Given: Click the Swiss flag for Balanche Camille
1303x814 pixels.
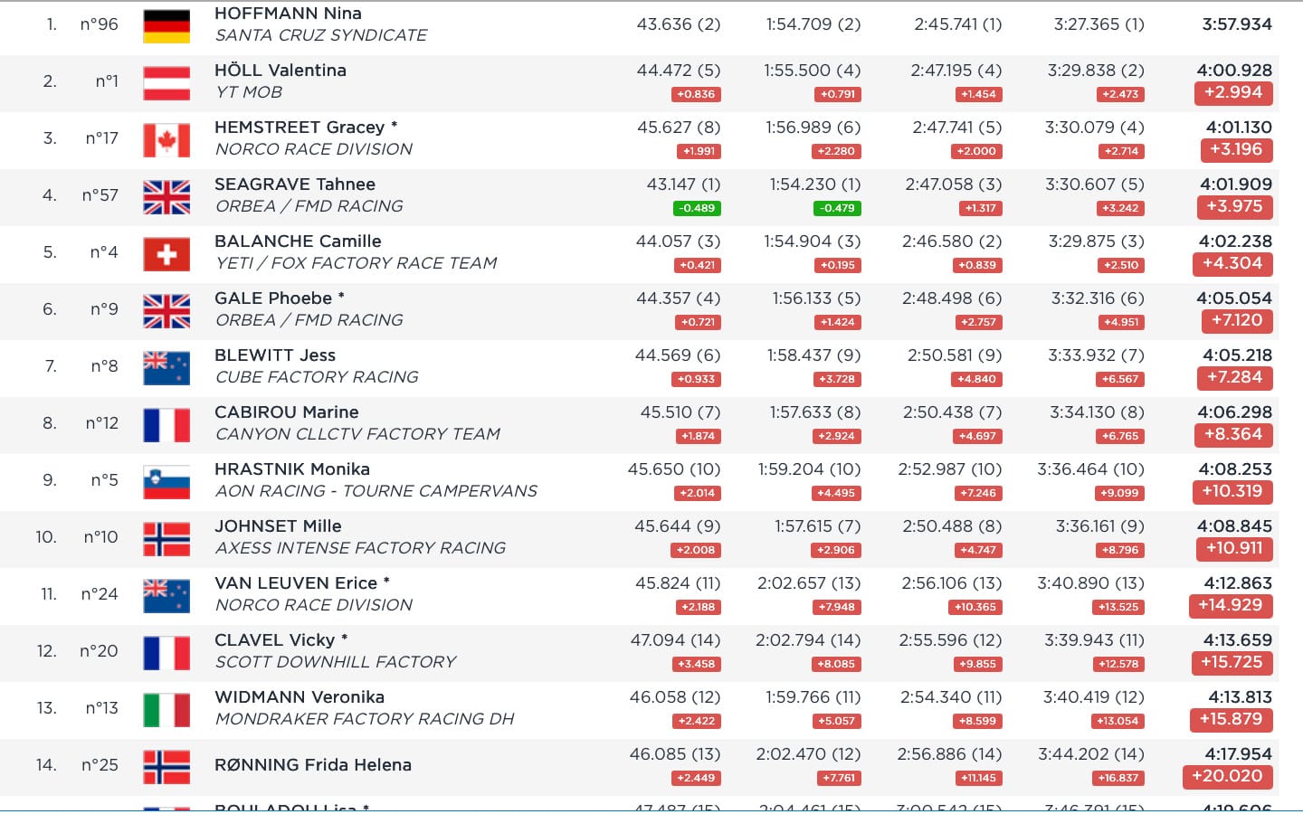Looking at the screenshot, I should click(x=166, y=254).
